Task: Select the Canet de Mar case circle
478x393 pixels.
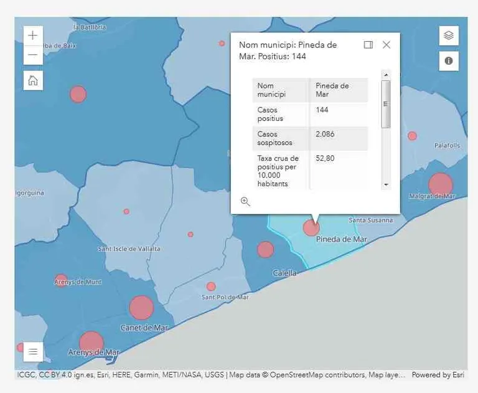Action: 141,308
